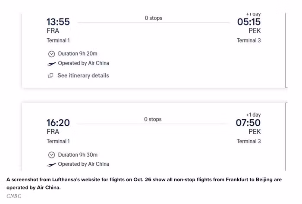Click the clock icon beside Duration 9h 30m

pos(52,155)
